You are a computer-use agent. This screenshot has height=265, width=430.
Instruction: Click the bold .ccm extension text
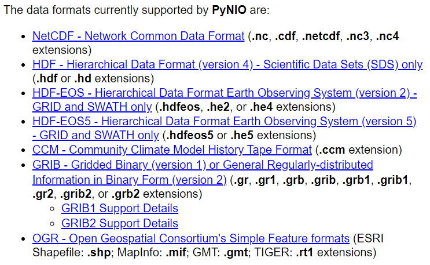(x=332, y=150)
